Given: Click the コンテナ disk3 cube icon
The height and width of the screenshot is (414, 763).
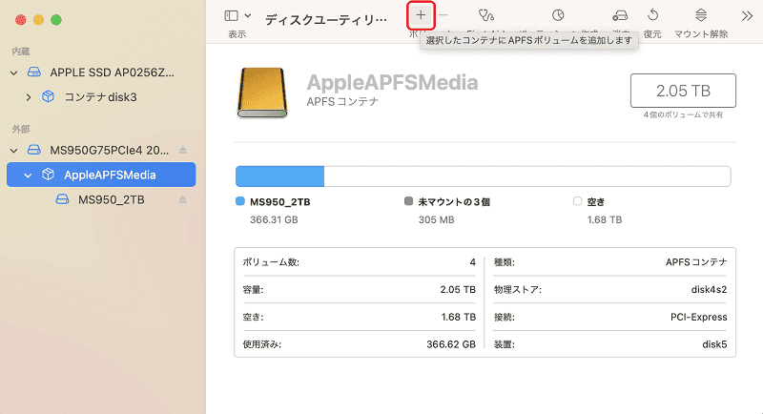Looking at the screenshot, I should point(49,96).
